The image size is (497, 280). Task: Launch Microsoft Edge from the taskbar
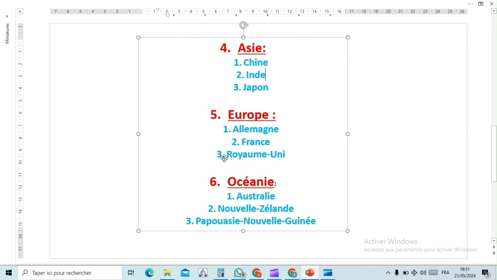(x=149, y=273)
